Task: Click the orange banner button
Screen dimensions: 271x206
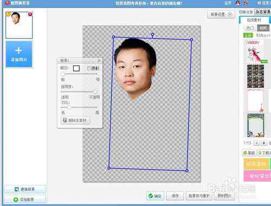Action: click(256, 164)
